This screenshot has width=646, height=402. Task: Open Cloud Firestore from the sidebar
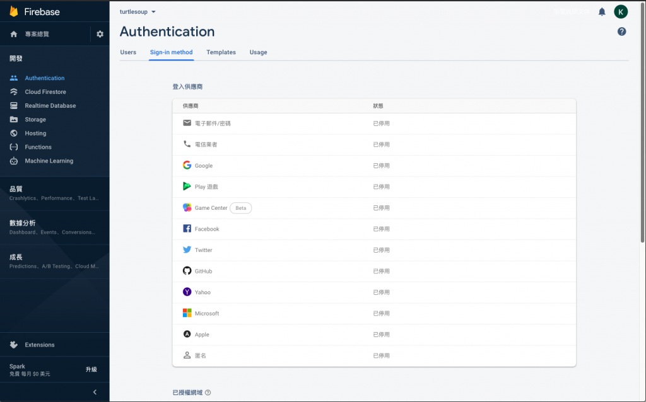tap(45, 92)
